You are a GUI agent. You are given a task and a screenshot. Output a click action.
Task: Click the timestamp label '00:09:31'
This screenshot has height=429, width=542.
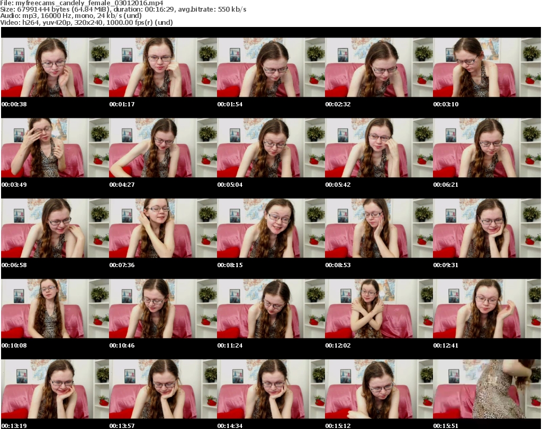coord(446,265)
